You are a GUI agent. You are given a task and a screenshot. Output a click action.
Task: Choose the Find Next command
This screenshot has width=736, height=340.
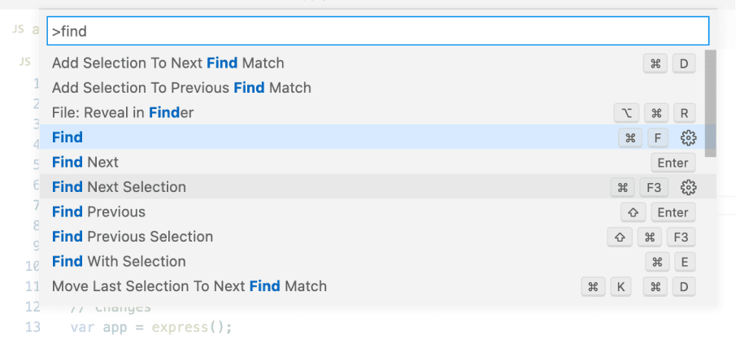click(x=85, y=162)
